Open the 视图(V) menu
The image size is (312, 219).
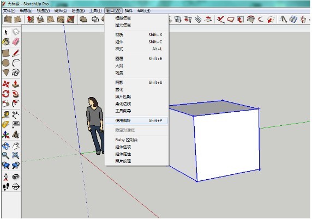(x=43, y=10)
